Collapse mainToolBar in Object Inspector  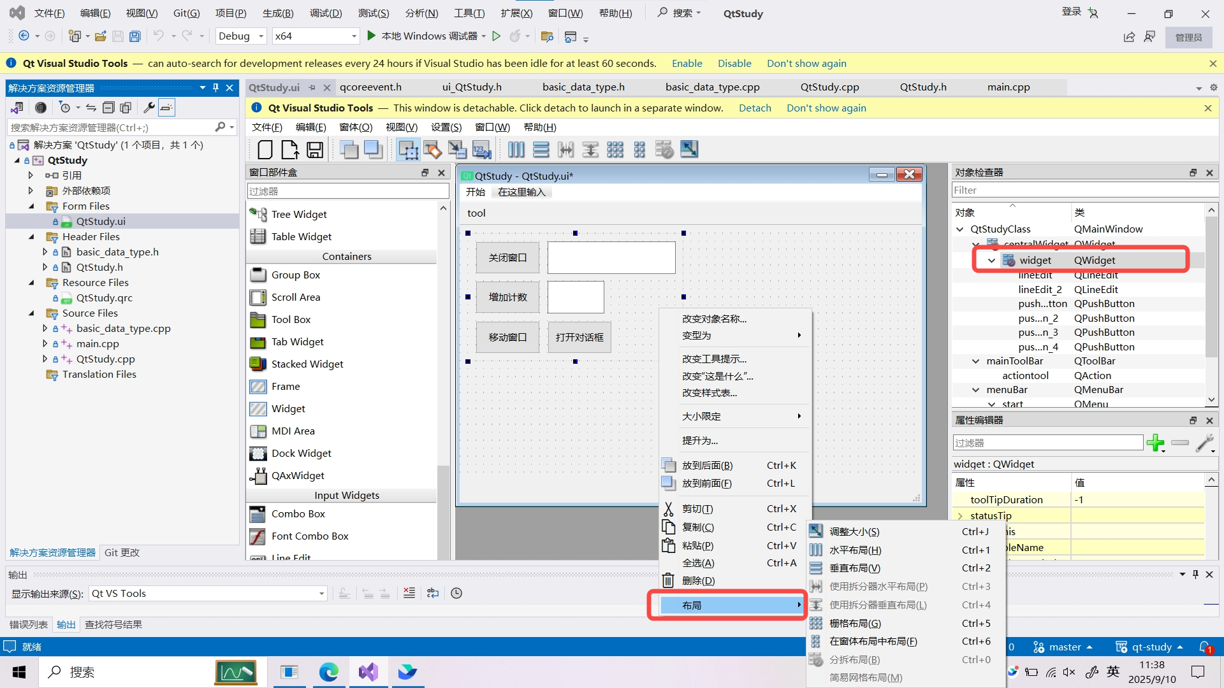click(975, 361)
